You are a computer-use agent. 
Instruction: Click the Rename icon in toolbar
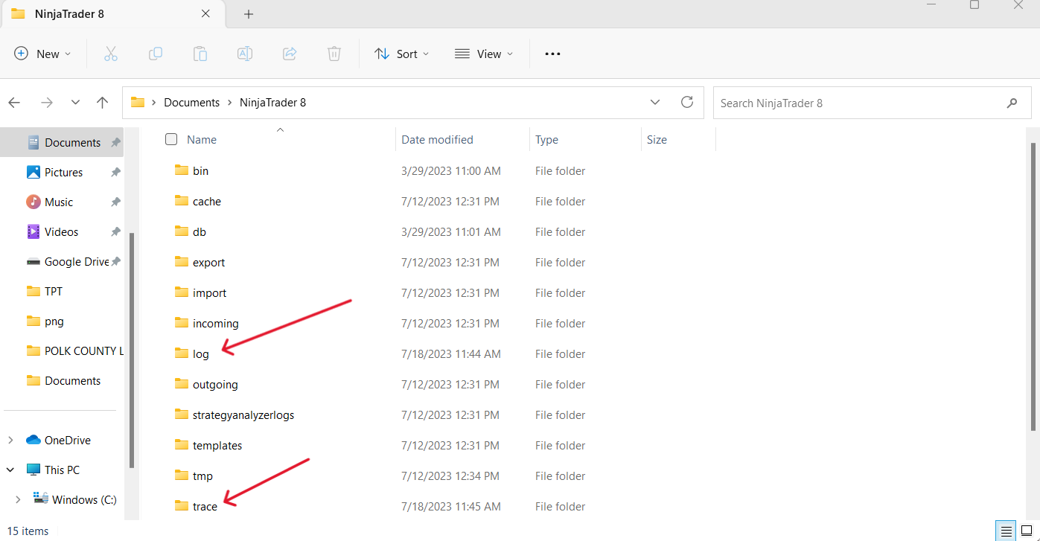[x=244, y=54]
